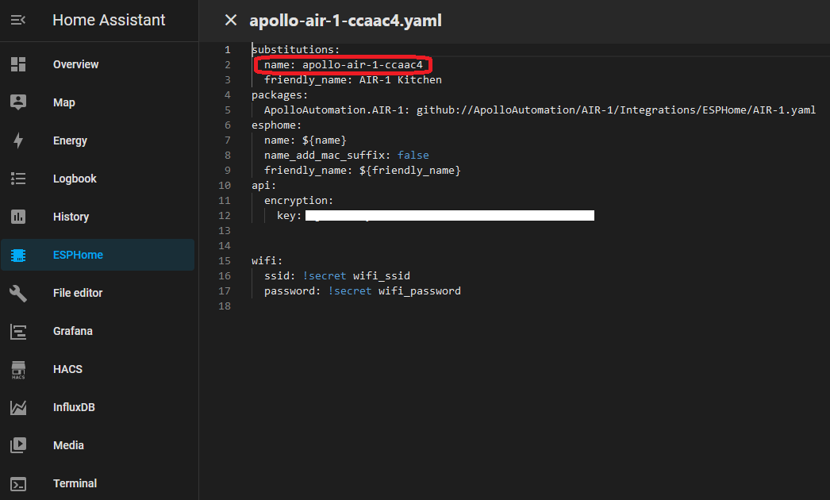Click the wifi_password secret line
This screenshot has width=830, height=500.
coord(362,291)
